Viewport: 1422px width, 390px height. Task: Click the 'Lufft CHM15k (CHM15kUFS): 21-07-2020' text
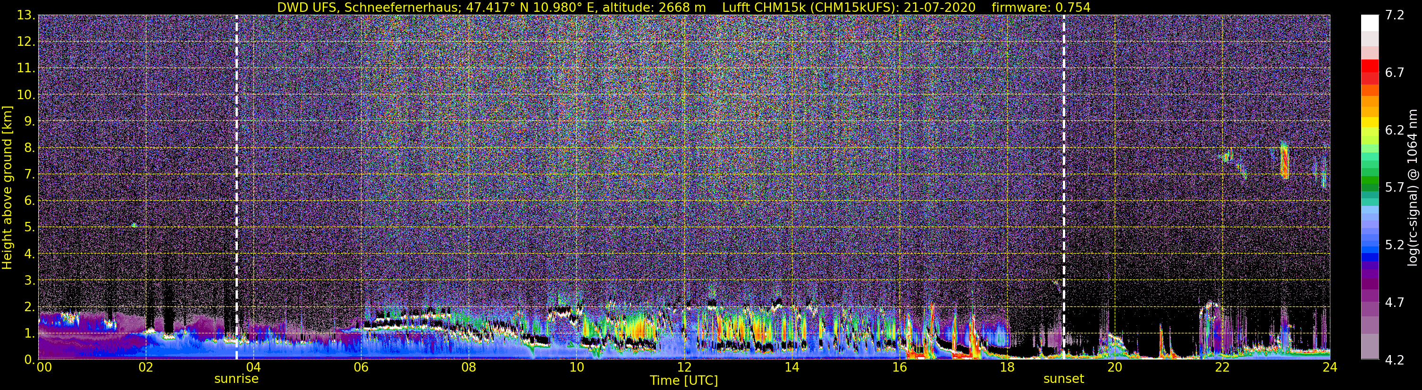click(x=849, y=7)
